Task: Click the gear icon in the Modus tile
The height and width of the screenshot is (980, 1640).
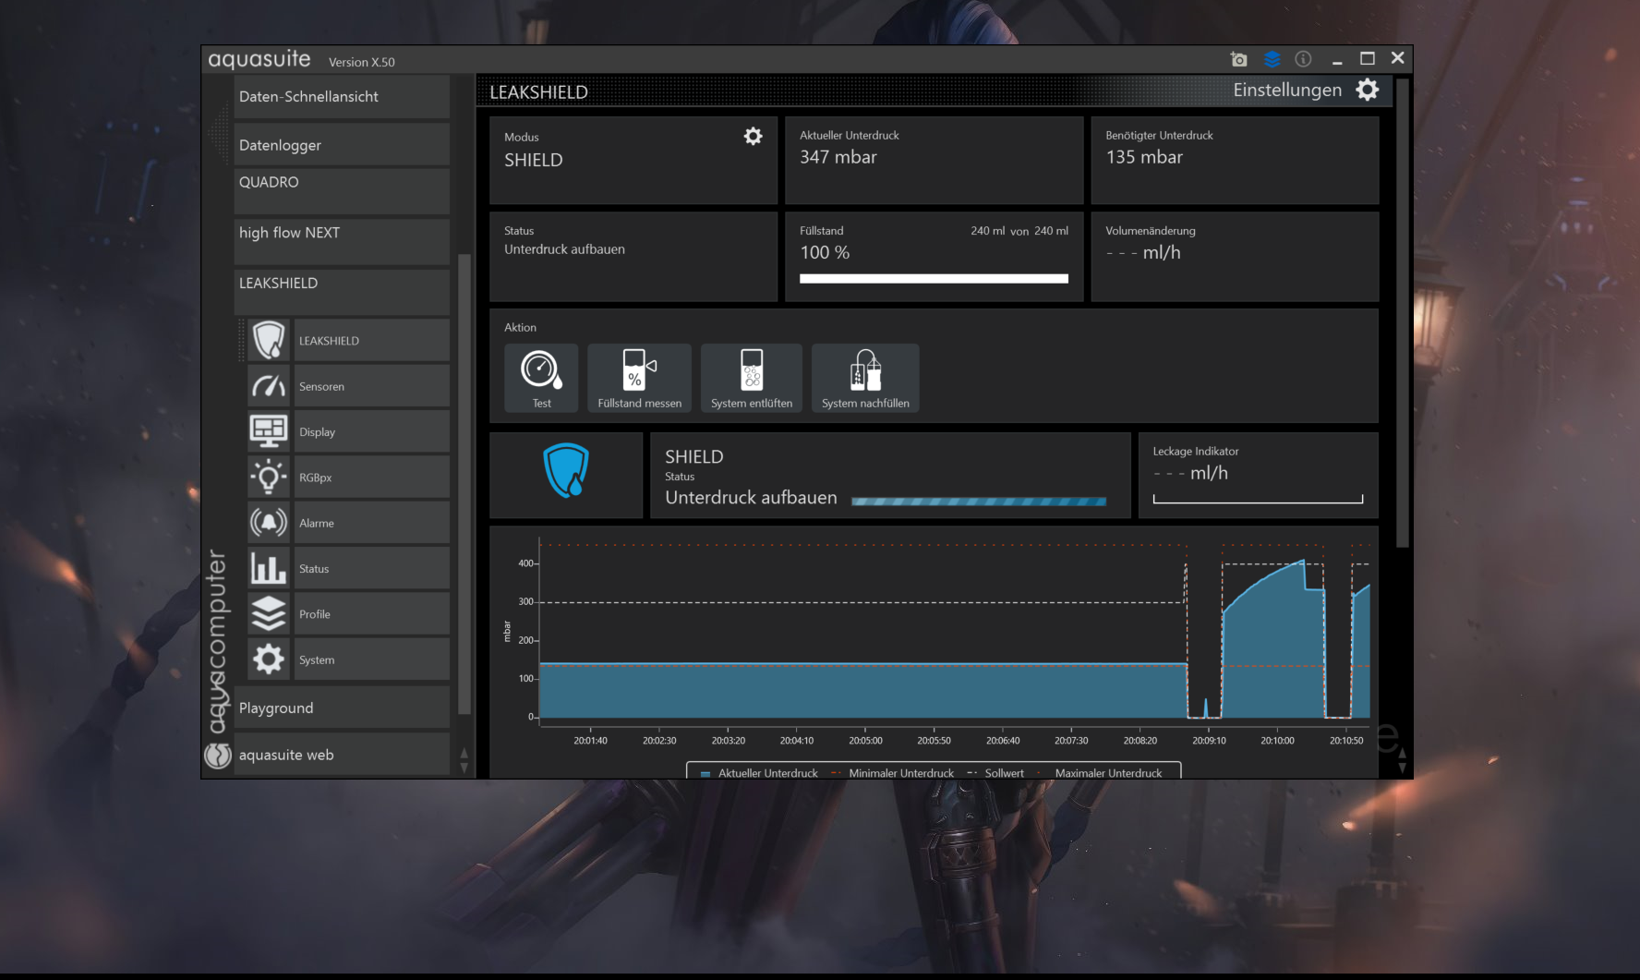Action: [754, 137]
